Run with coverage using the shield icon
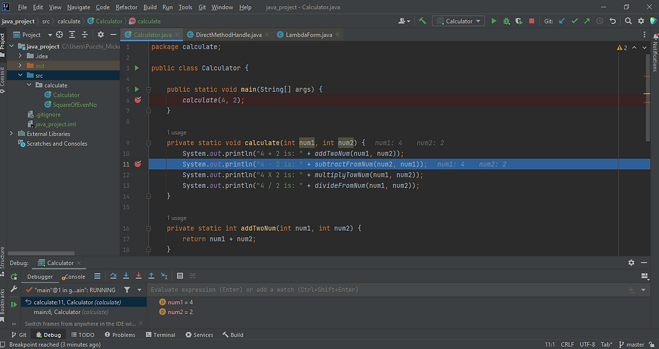659x349 pixels. tap(519, 21)
